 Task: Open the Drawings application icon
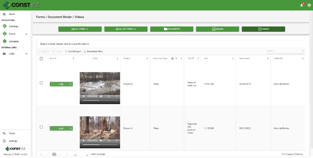click(x=5, y=26)
